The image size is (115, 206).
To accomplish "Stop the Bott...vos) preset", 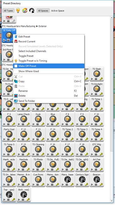I will click(x=23, y=200).
